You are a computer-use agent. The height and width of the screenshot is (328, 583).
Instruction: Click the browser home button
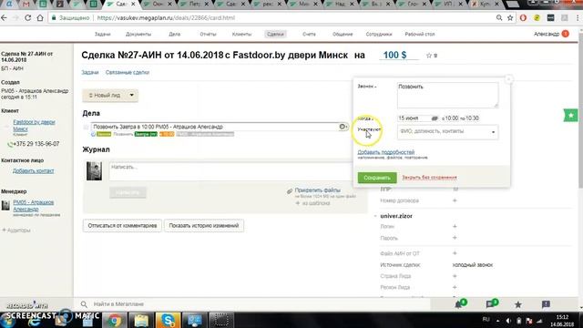pos(40,18)
